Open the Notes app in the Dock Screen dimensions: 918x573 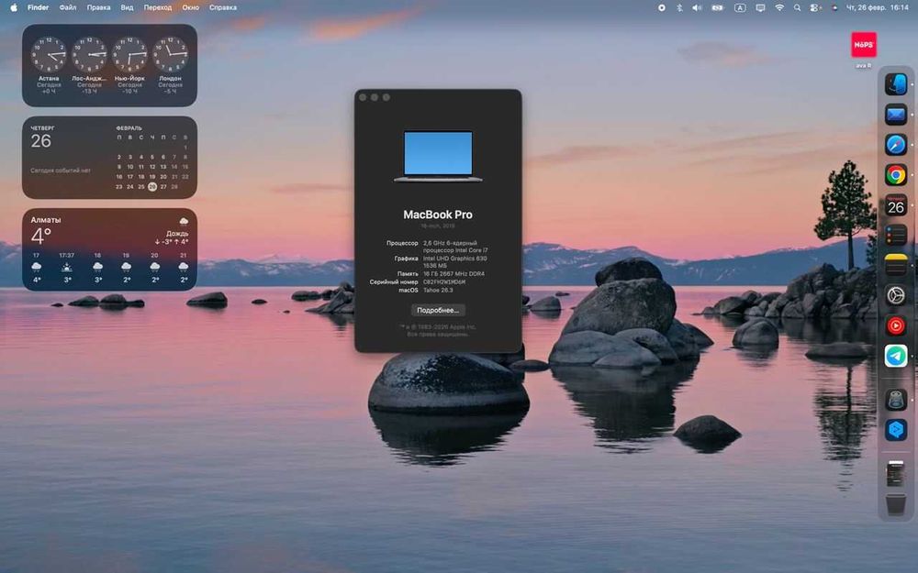[x=896, y=266]
